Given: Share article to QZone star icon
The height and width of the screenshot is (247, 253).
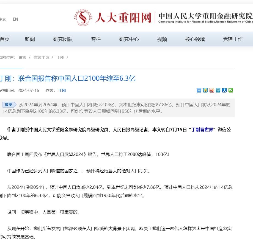Looking at the screenshot, I should 205,90.
